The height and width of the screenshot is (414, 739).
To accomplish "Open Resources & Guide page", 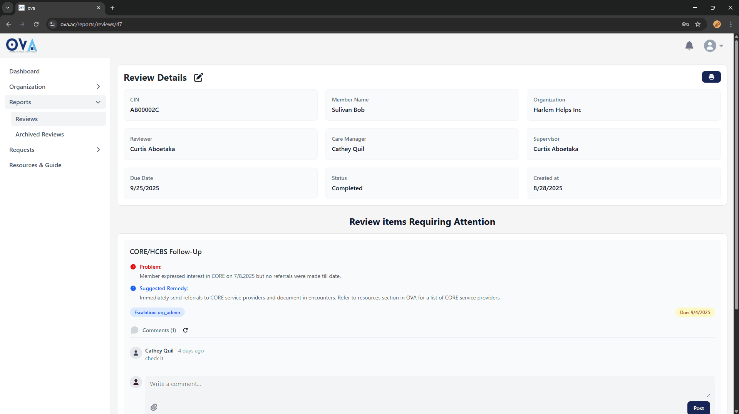I will coord(35,165).
